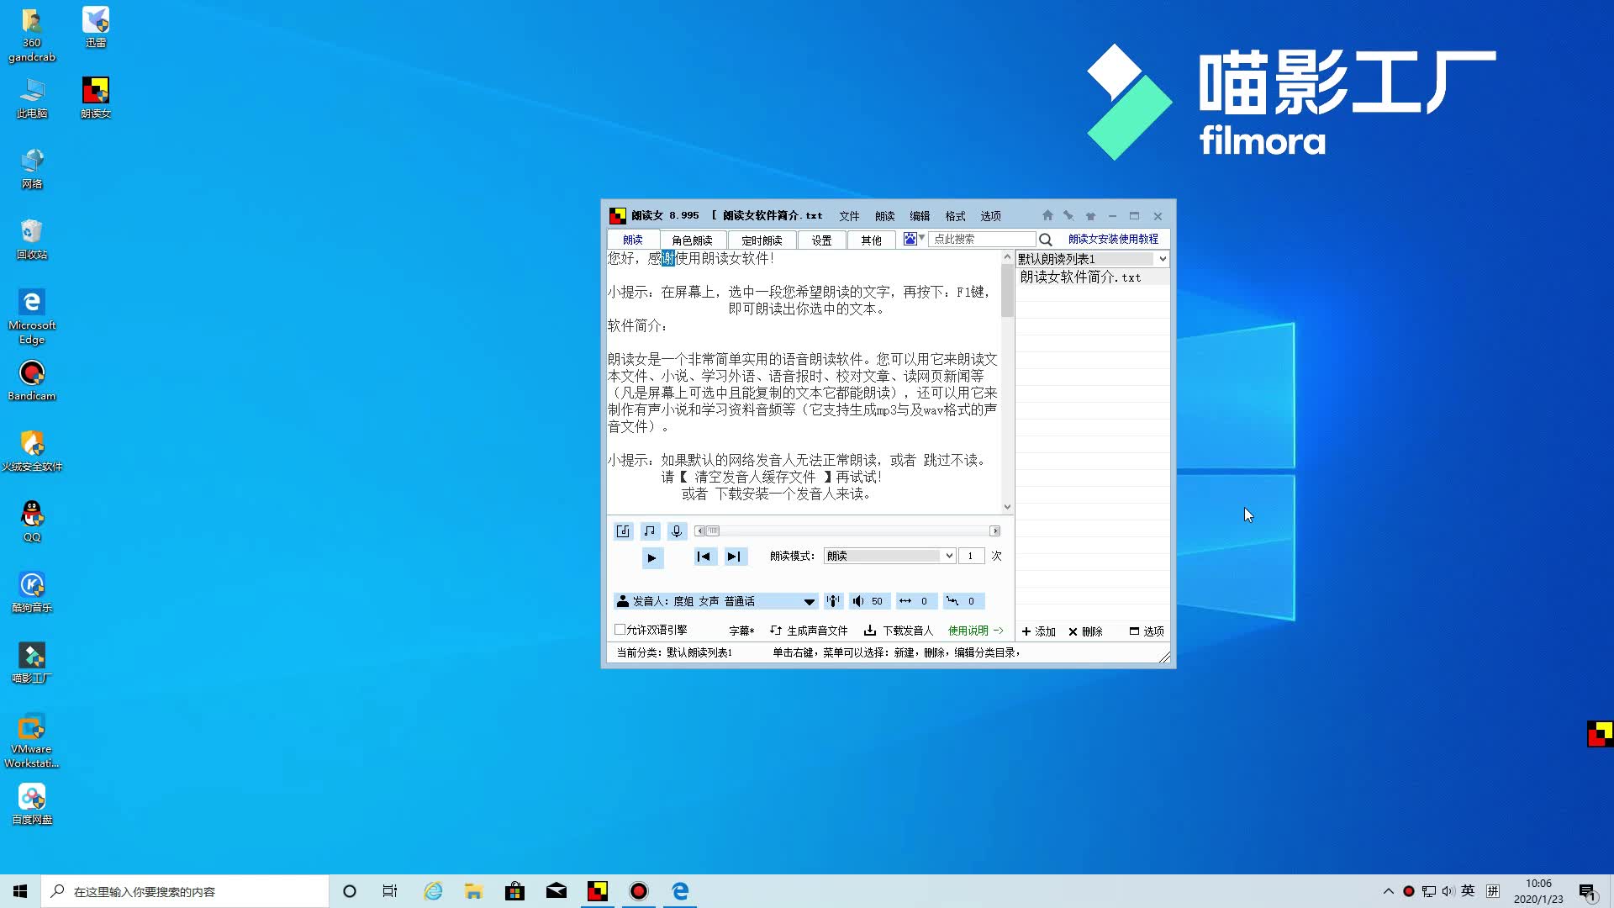Click the 选项 button below the reading list
This screenshot has width=1614, height=908.
1147,631
